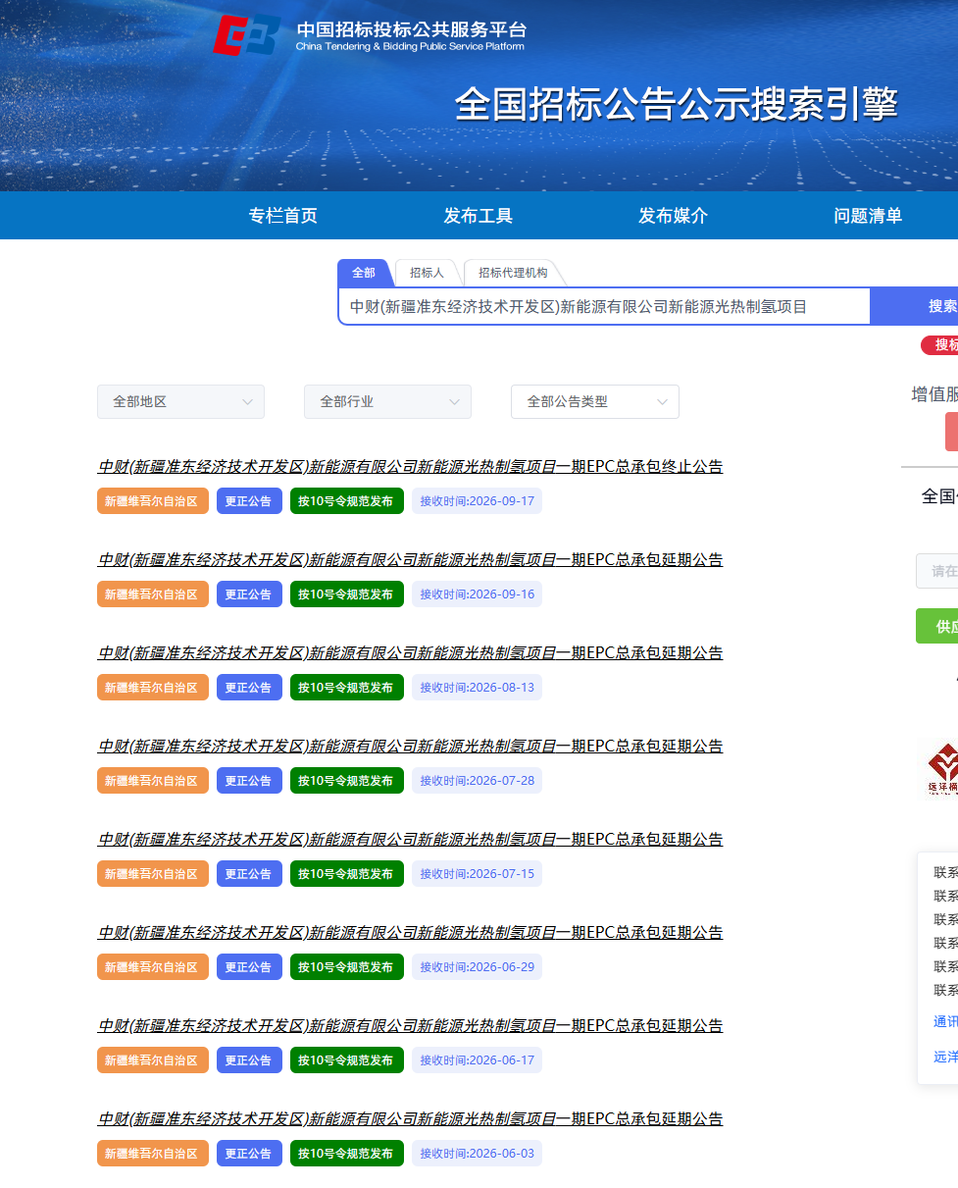Click the blue 搜索 button
Image resolution: width=958 pixels, height=1188 pixels.
(x=914, y=306)
